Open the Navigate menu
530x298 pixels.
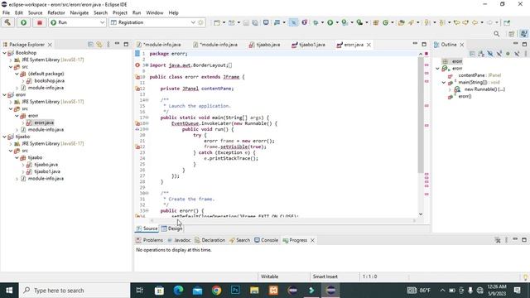tap(79, 13)
